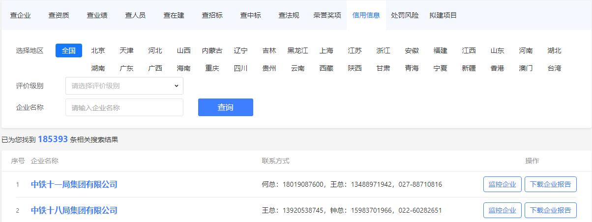
Task: Choose the 台湾 region
Action: [554, 68]
